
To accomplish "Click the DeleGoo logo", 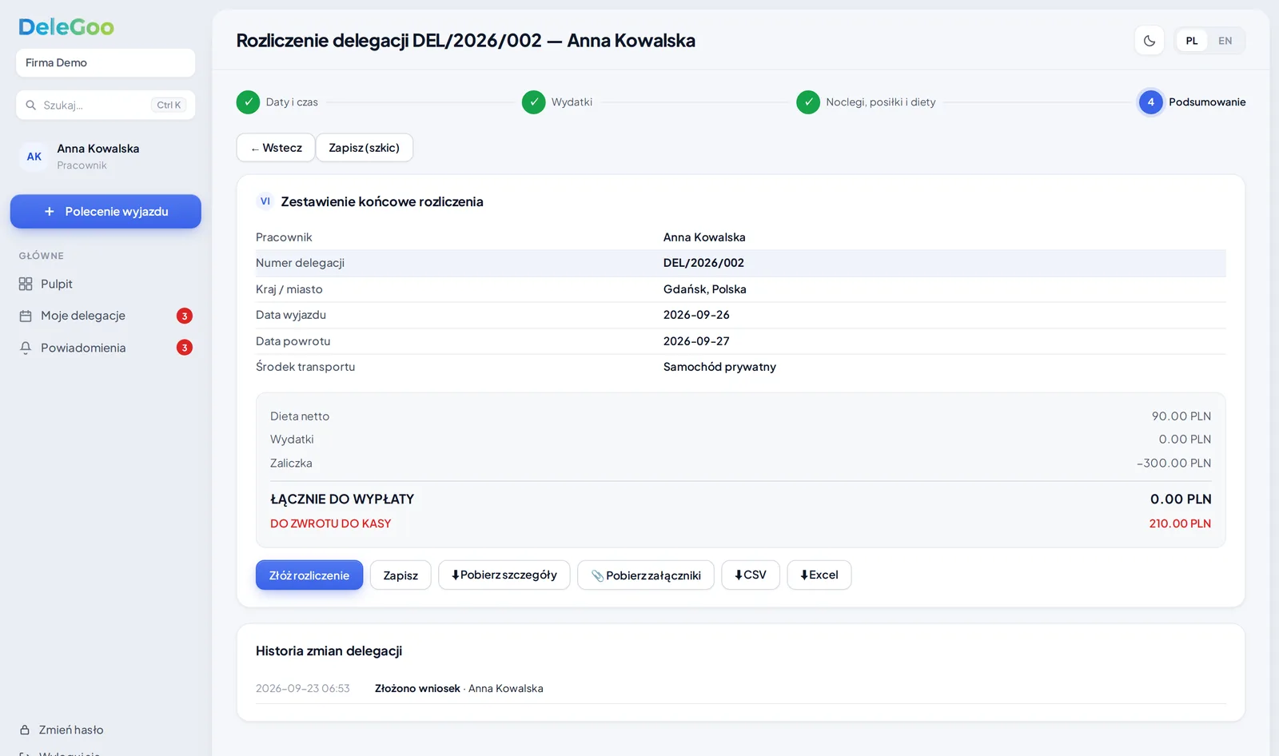I will pos(66,27).
